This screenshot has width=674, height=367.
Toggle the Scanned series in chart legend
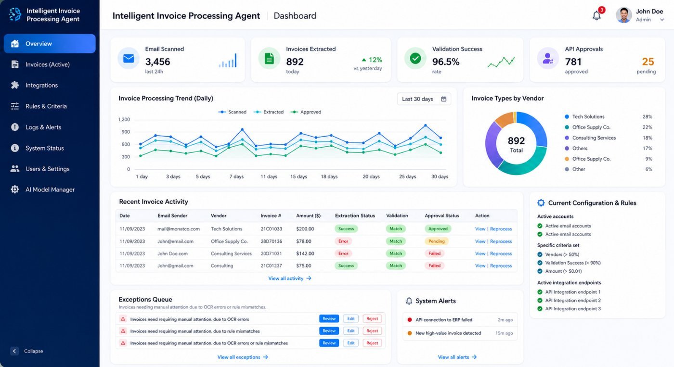tap(233, 112)
